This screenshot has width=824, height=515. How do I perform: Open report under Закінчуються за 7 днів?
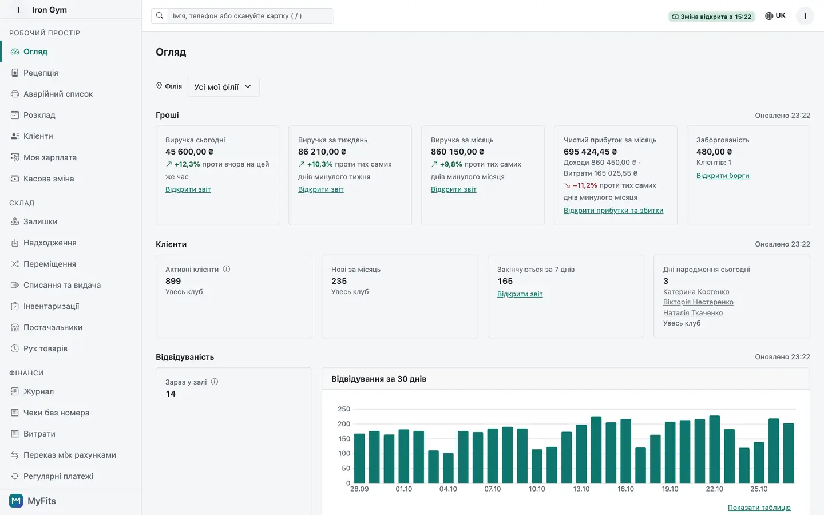(x=520, y=294)
